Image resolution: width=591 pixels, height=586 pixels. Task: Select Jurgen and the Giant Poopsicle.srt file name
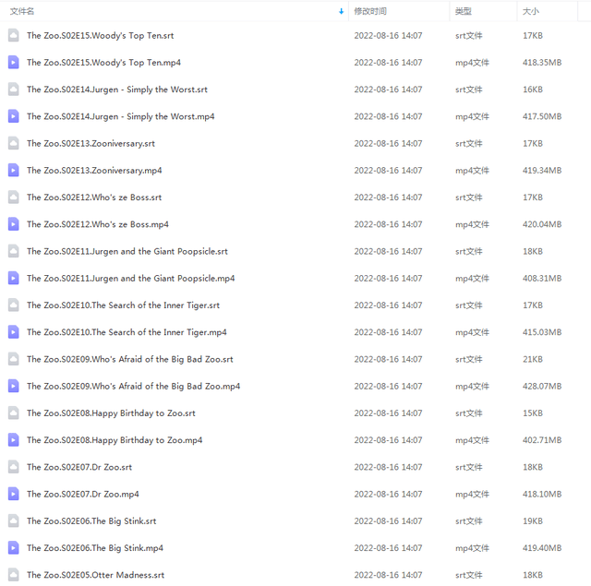coord(127,252)
